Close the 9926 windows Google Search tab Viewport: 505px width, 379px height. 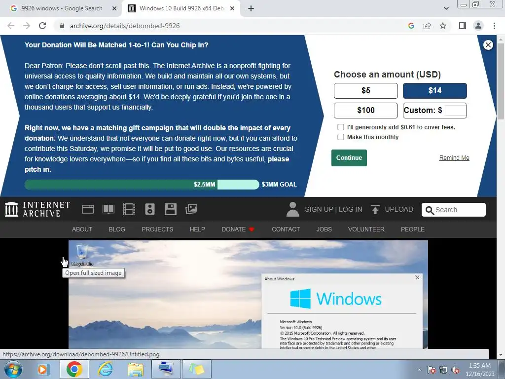(x=114, y=8)
